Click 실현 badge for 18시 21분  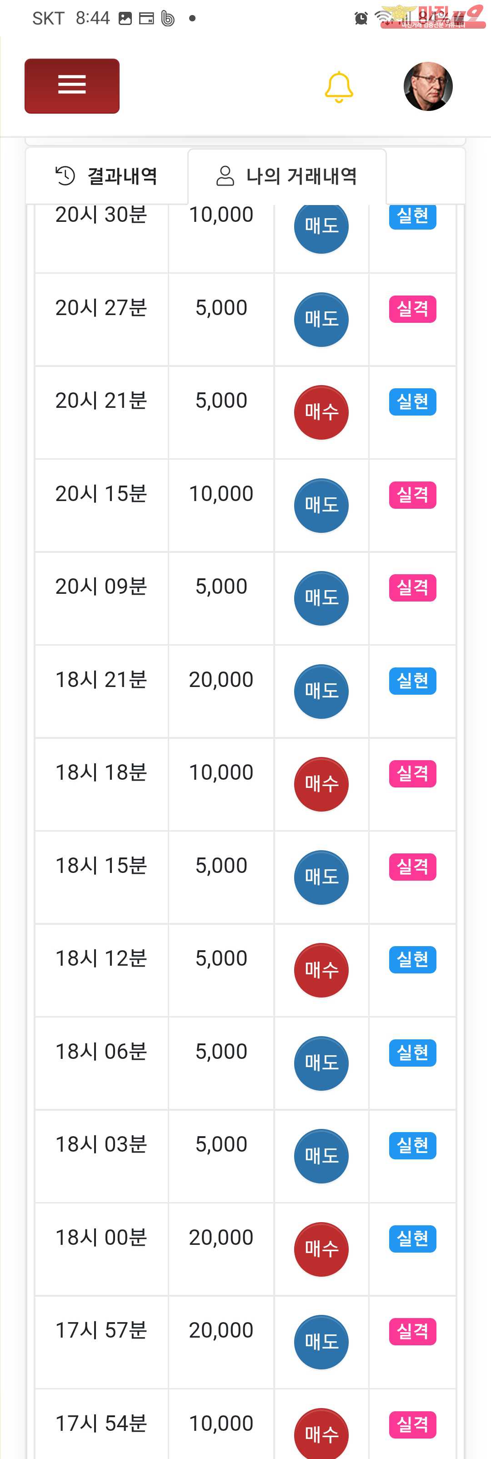(x=412, y=681)
